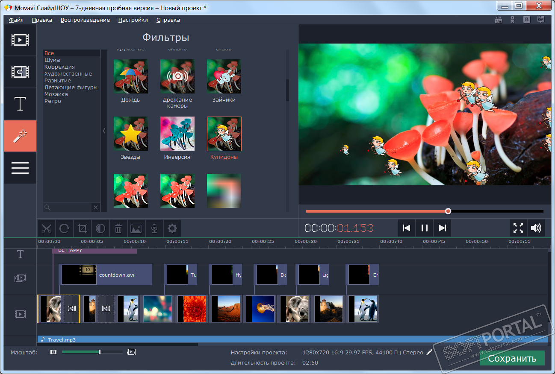This screenshot has width=555, height=374.
Task: Open the Media import tab in sidebar
Action: (x=20, y=40)
